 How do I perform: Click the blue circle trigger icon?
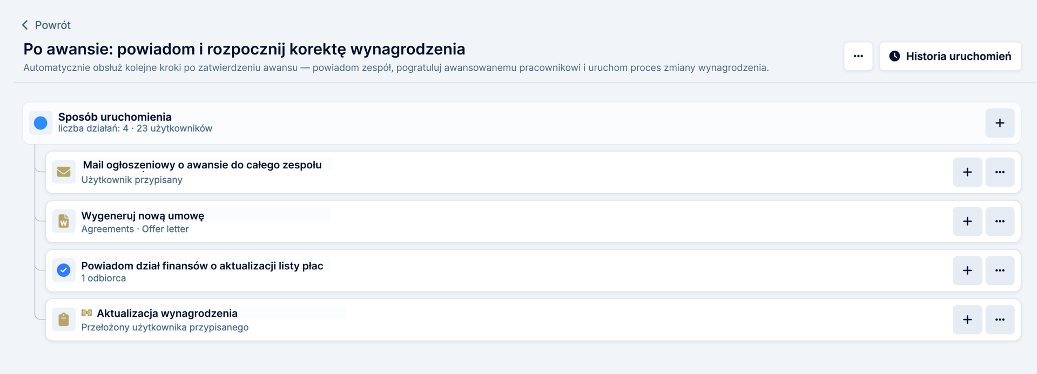pos(41,123)
